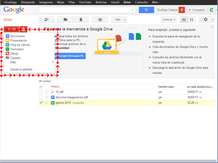Click the document icon of discurso-inauguracion.pdf
Viewport: 218px width, 163px height.
click(x=53, y=97)
